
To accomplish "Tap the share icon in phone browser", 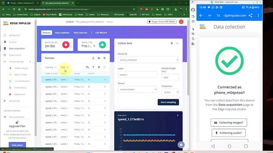I will click(x=250, y=16).
